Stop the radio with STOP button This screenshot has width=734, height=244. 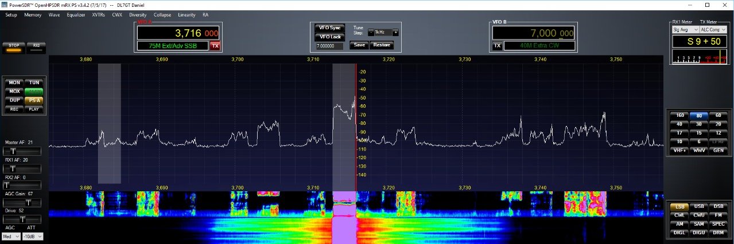(14, 47)
